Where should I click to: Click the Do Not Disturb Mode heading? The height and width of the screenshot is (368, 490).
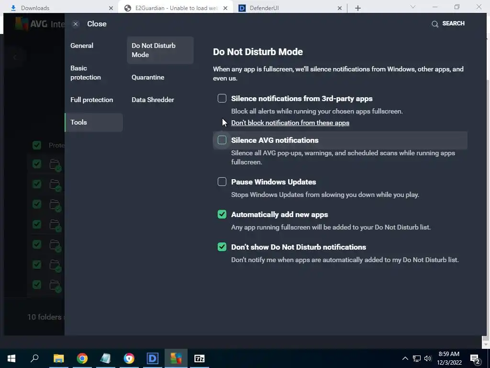258,52
